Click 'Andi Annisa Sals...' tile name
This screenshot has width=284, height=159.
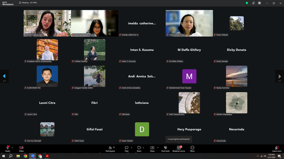pyautogui.click(x=142, y=76)
